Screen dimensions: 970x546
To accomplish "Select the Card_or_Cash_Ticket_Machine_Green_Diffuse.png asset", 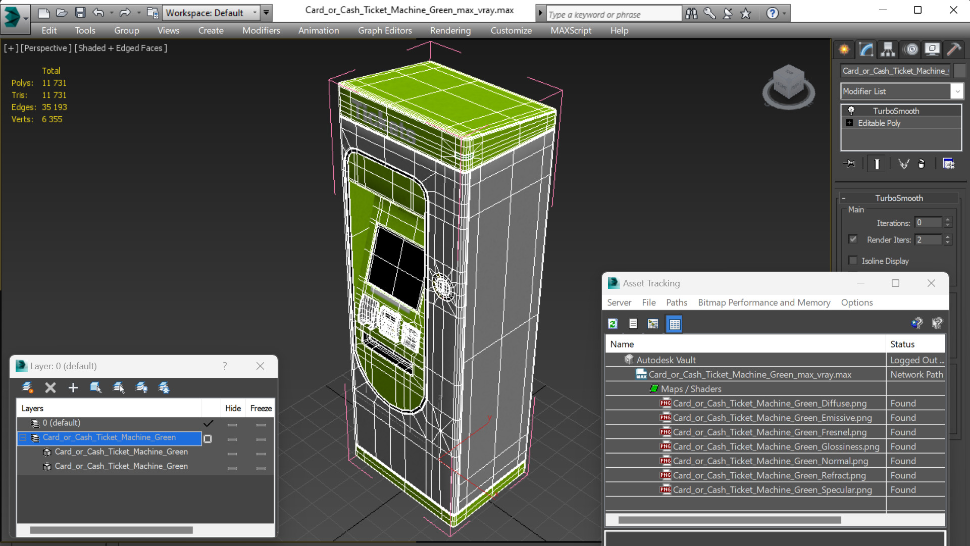I will 770,403.
